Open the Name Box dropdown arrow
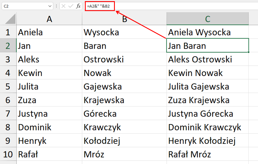The height and width of the screenshot is (164, 258). [50, 5]
